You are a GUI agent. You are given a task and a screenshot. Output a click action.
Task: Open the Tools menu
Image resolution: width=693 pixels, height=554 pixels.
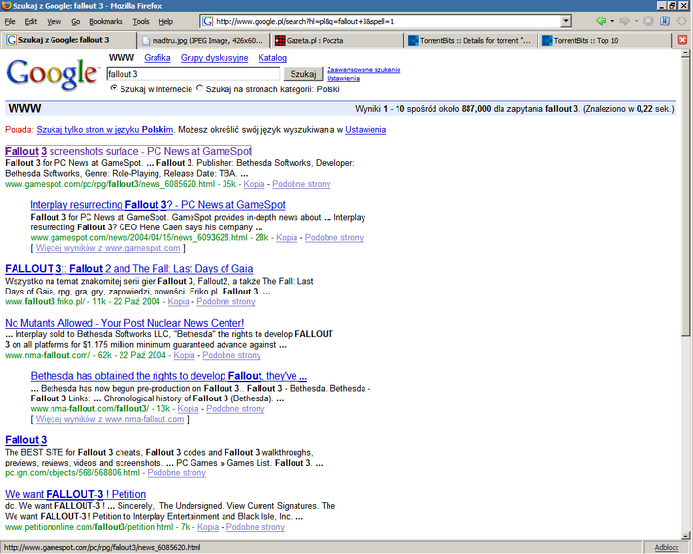[141, 21]
